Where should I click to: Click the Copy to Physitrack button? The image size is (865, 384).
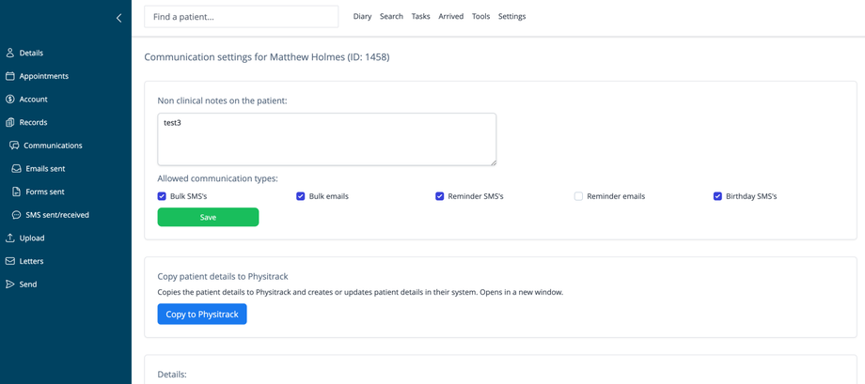click(202, 315)
